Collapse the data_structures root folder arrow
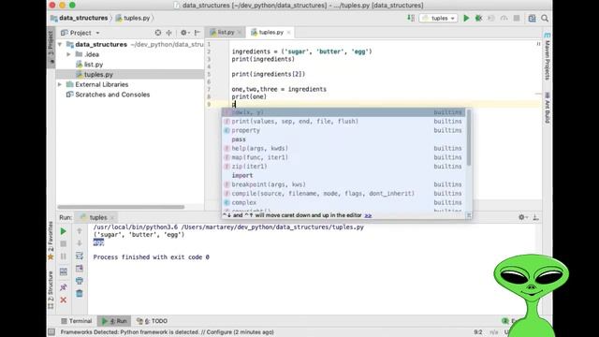Viewport: 599px width, 337px height. pos(60,45)
